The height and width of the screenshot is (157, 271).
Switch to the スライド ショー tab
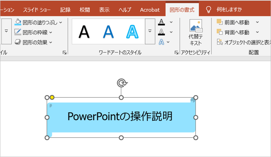tap(37, 10)
